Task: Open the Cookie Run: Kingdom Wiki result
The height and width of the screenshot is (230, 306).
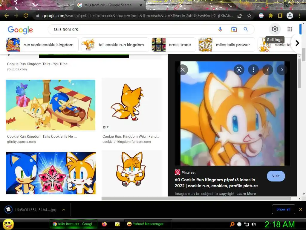Action: coord(131,137)
